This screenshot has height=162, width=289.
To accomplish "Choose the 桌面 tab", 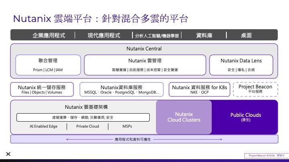I will (246, 35).
